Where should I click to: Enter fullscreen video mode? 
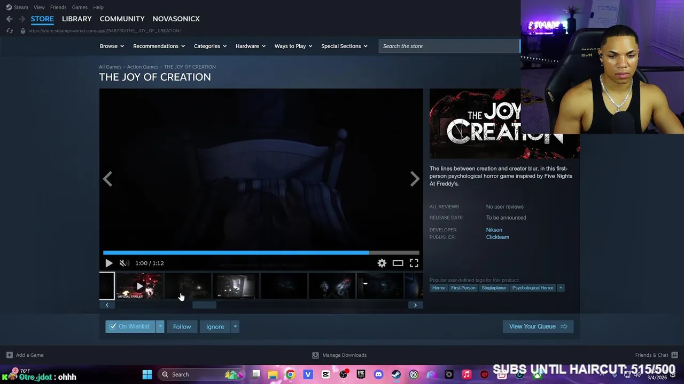[x=414, y=263]
